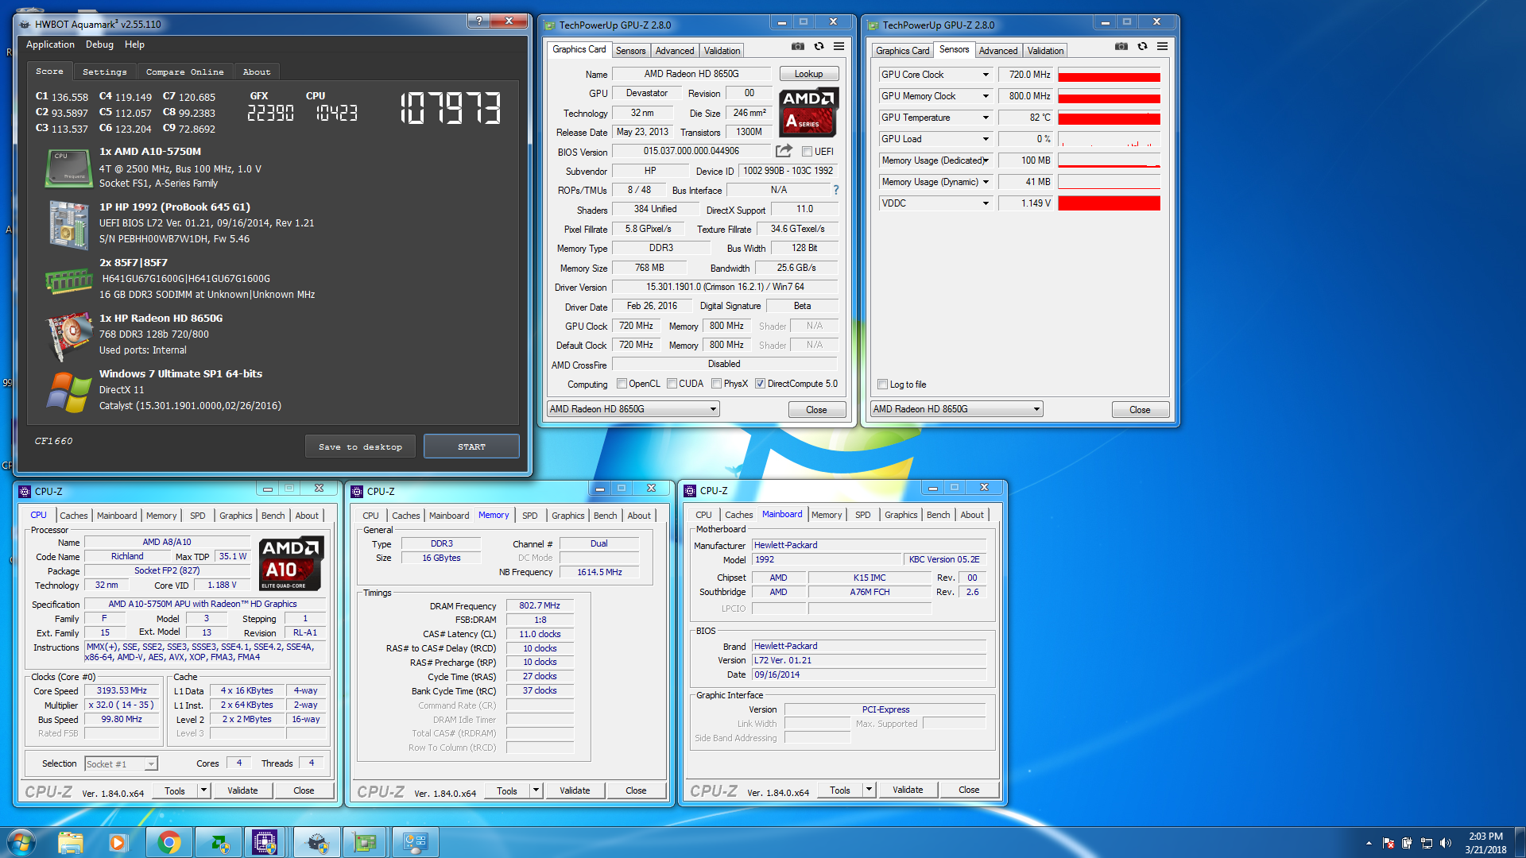Open Caches tab in first CPU-Z
The width and height of the screenshot is (1526, 858).
point(73,516)
